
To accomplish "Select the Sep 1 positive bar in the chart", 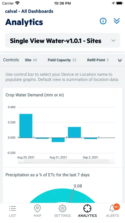I will click(75, 132).
